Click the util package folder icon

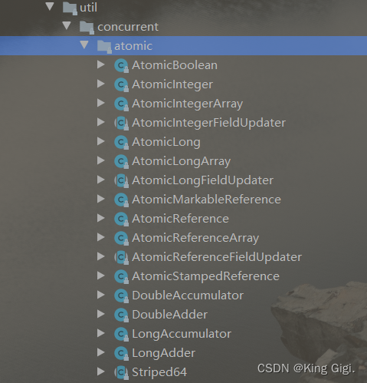70,8
